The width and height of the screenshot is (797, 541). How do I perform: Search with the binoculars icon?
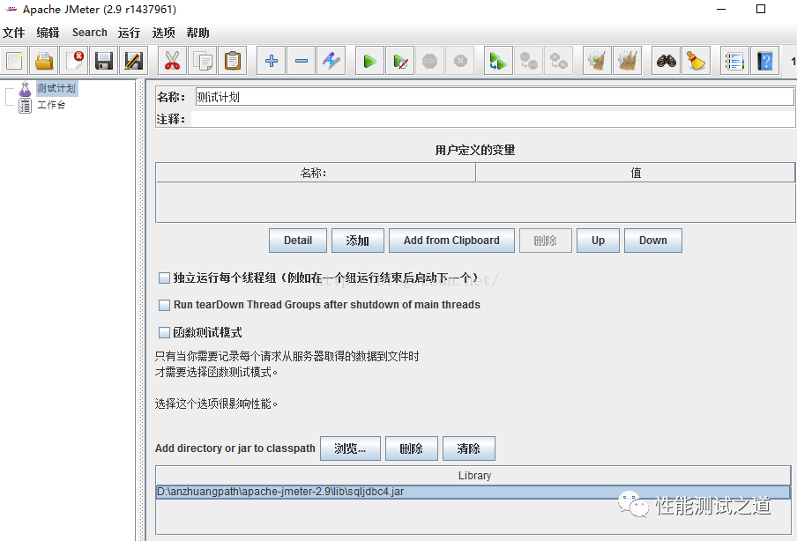pos(666,61)
